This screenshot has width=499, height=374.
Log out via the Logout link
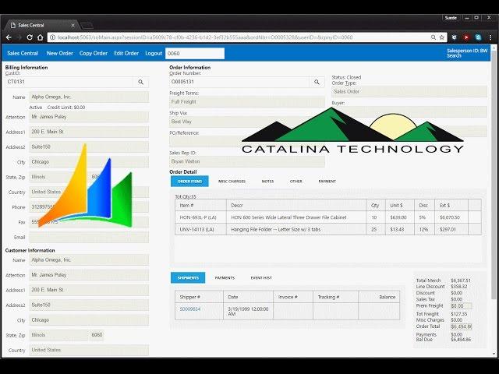154,53
